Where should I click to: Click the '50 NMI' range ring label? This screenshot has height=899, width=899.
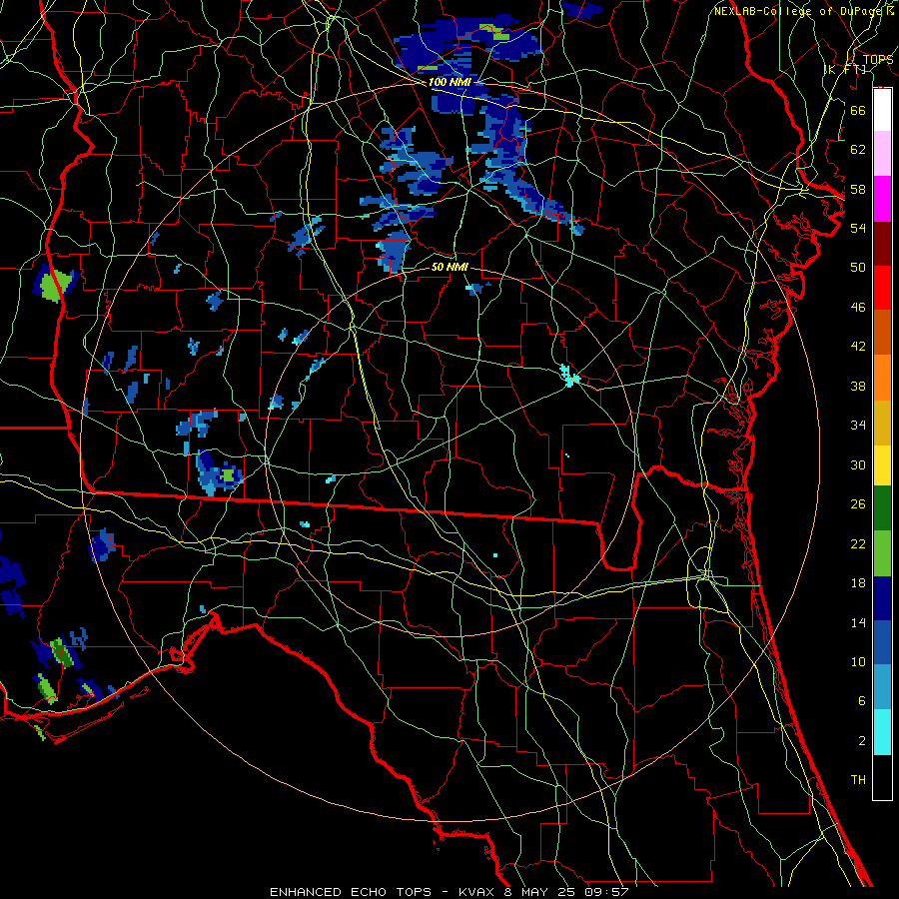[x=449, y=267]
